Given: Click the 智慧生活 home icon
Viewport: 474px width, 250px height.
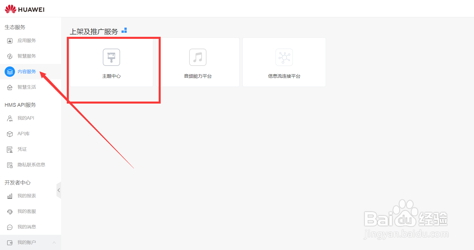Looking at the screenshot, I should tap(10, 87).
